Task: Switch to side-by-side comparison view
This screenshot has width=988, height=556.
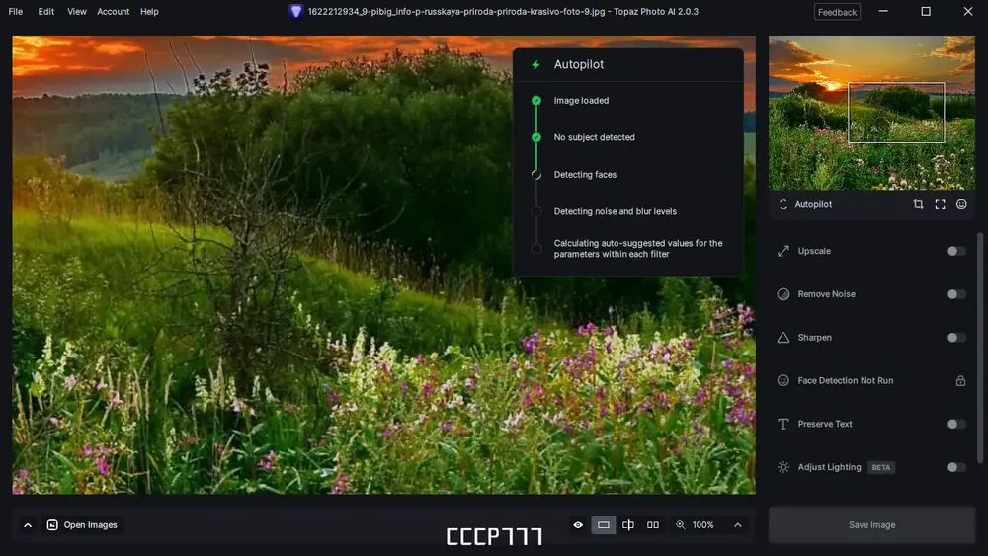Action: coord(653,525)
